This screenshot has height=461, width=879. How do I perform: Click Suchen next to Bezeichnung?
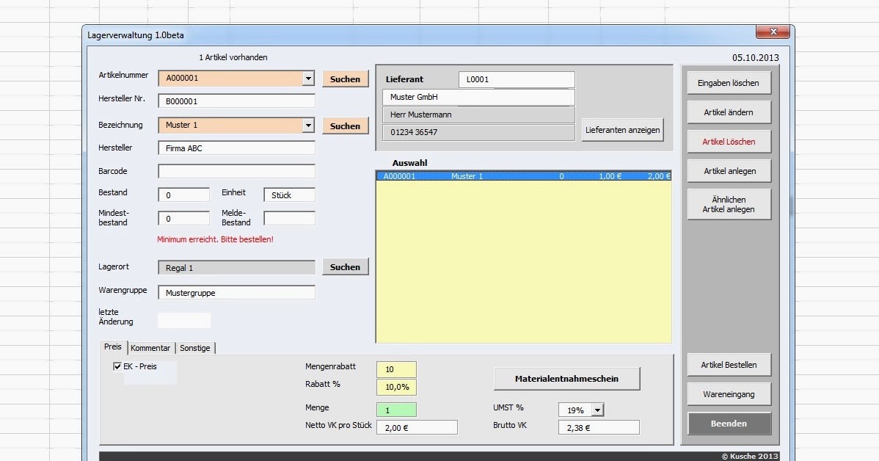pos(345,126)
